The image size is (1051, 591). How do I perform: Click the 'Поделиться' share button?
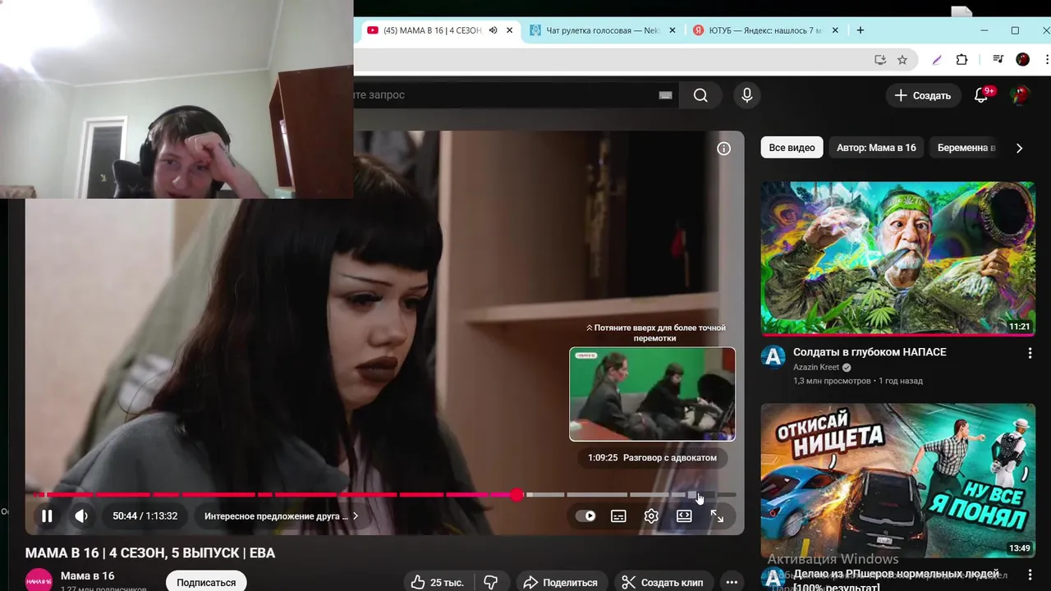coord(560,582)
